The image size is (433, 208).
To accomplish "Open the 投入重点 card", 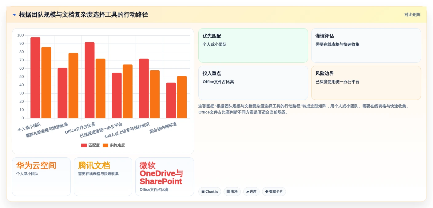I will (x=253, y=83).
